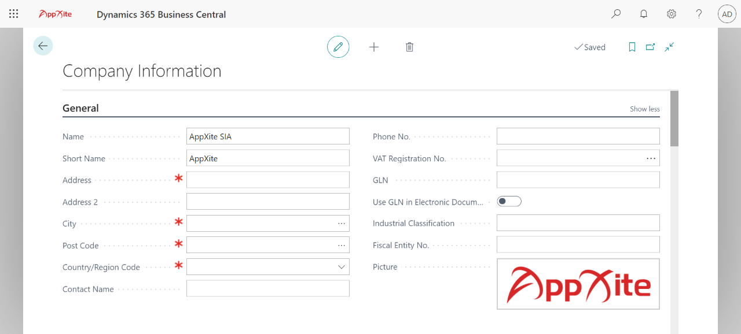Viewport: 741px width, 334px height.
Task: Open the VAT Registration No. ellipsis
Action: 651,157
